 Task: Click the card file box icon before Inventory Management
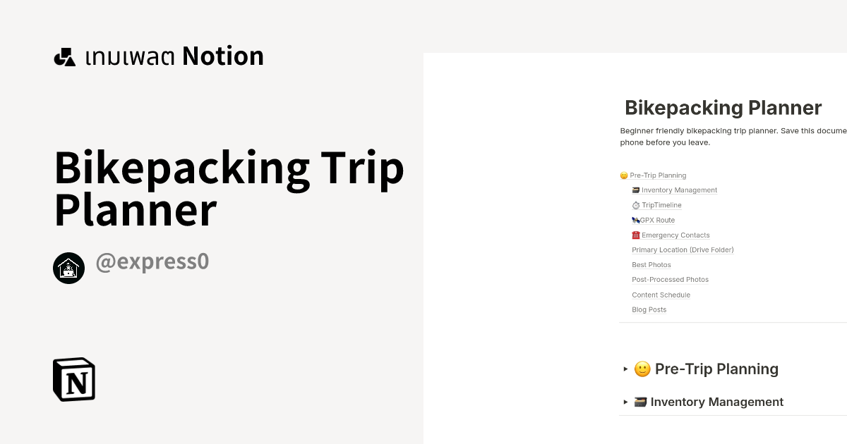coord(635,190)
